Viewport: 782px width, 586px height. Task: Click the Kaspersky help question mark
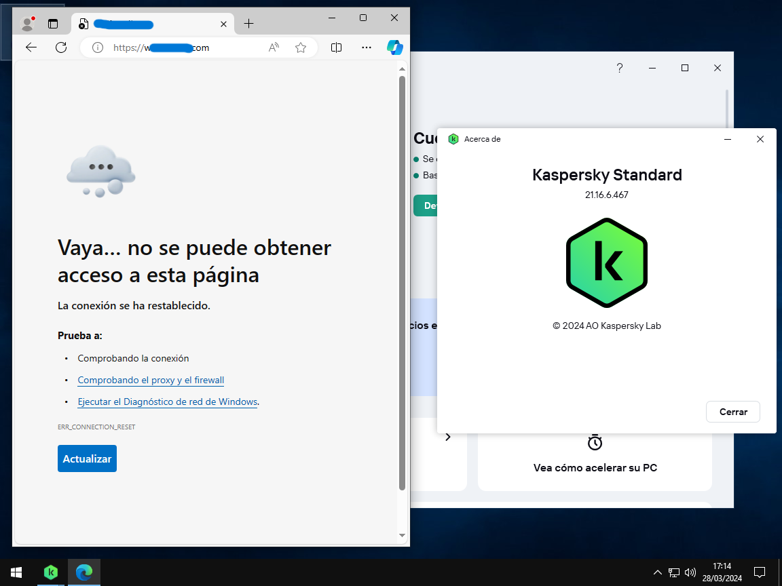[x=619, y=68]
